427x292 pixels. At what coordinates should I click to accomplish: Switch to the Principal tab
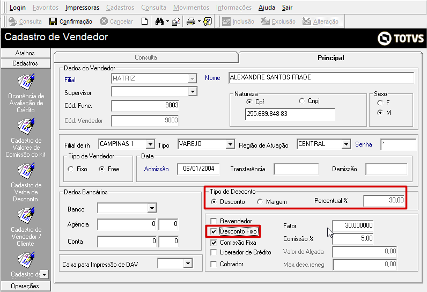[x=330, y=58]
